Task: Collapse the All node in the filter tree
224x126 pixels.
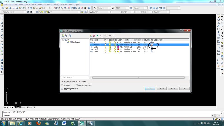Action: [63, 40]
